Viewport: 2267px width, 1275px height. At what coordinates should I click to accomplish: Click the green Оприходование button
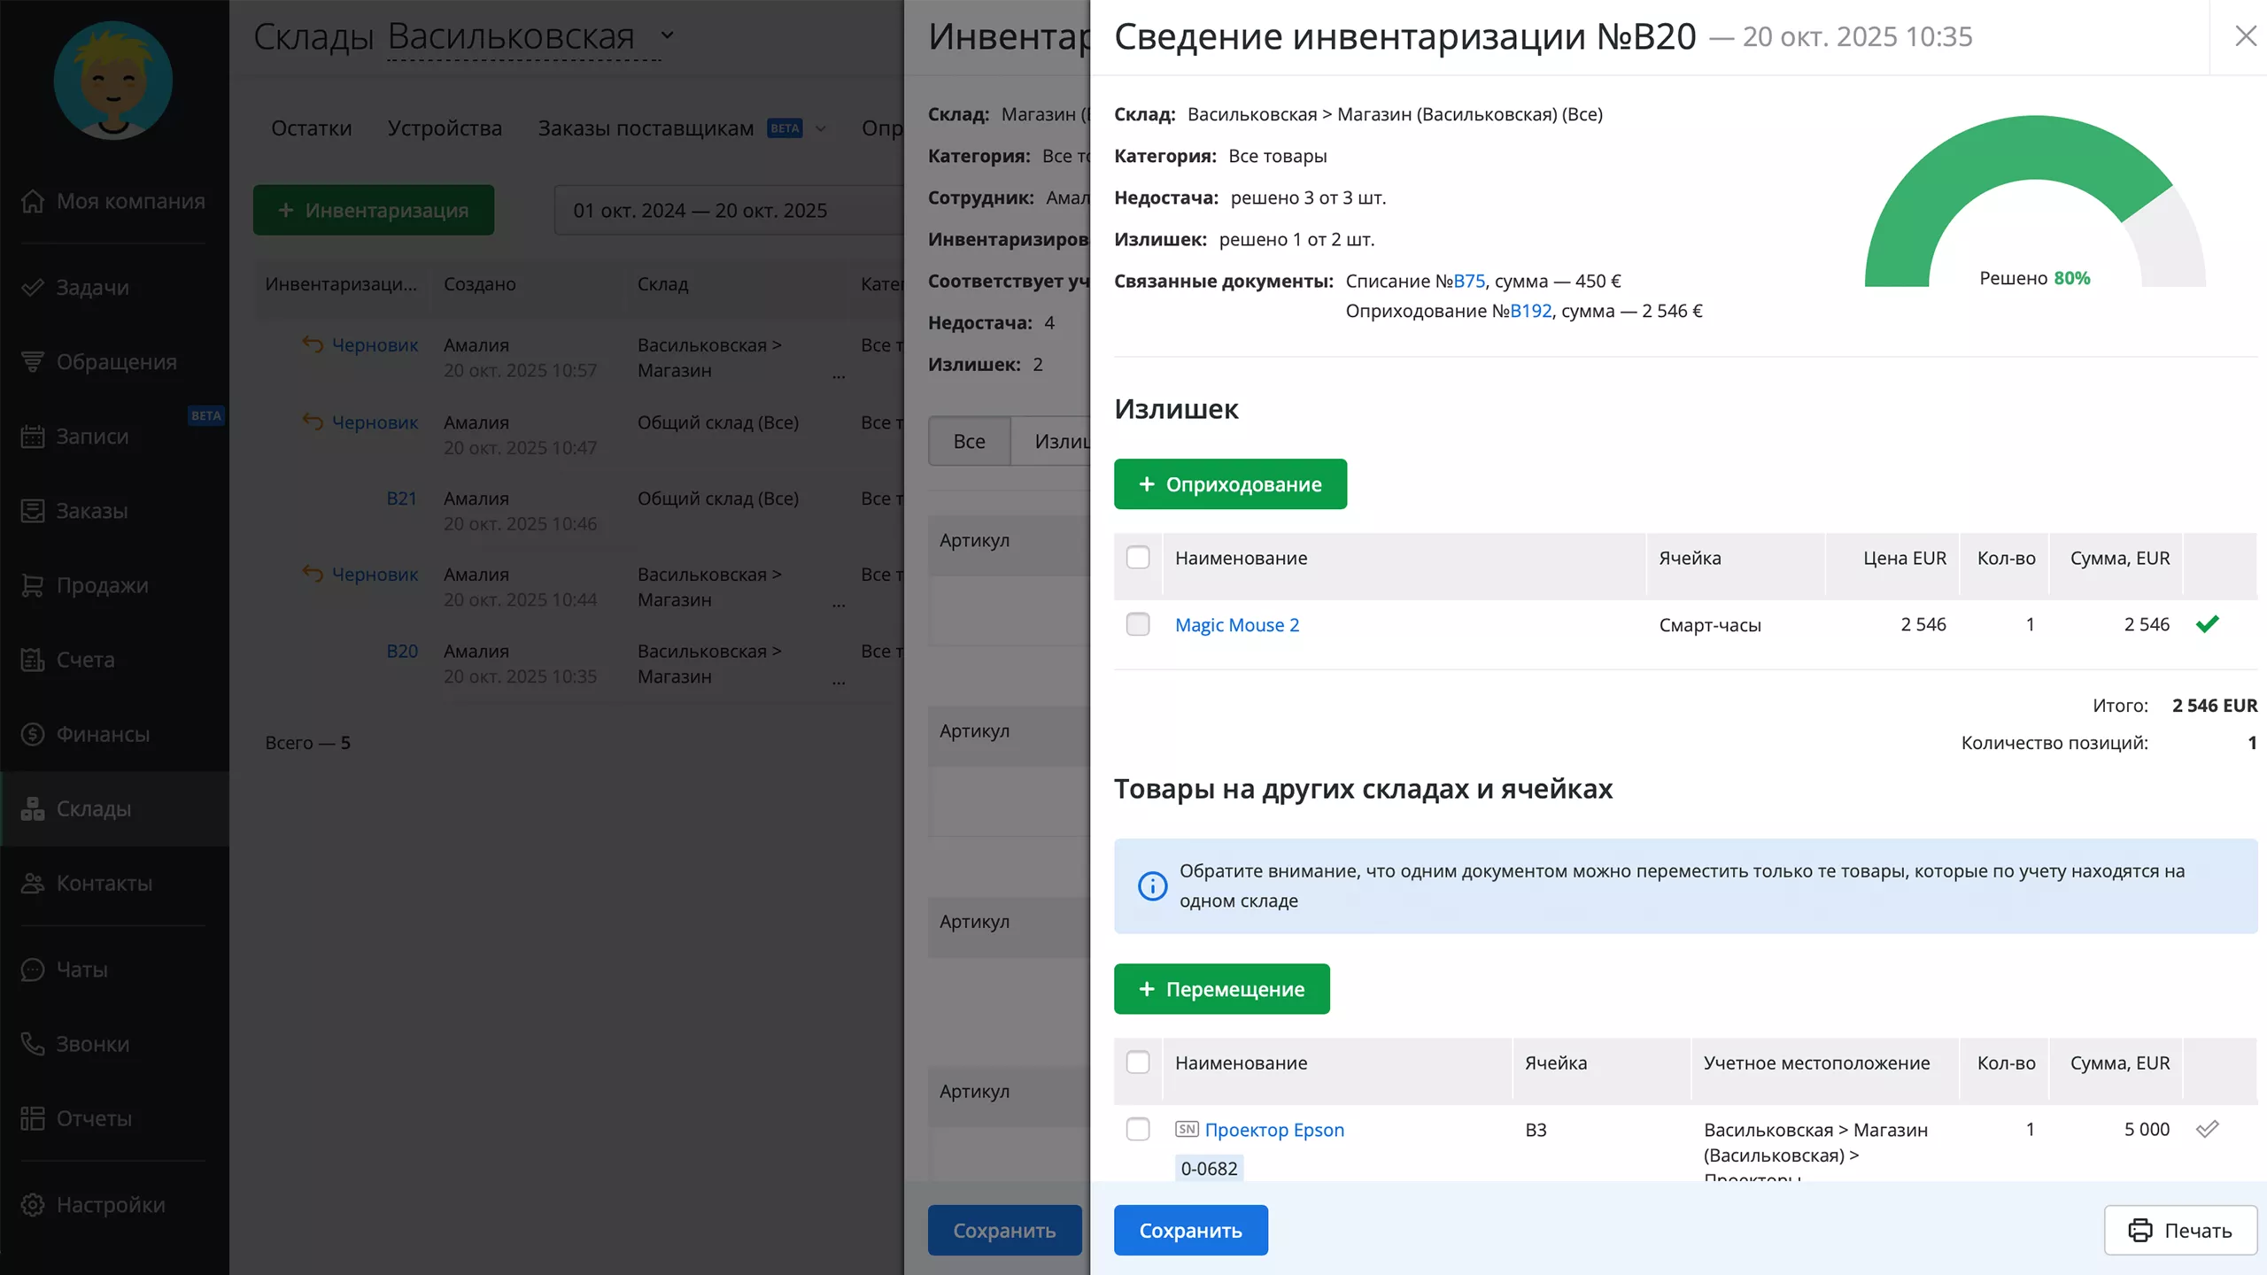point(1230,484)
